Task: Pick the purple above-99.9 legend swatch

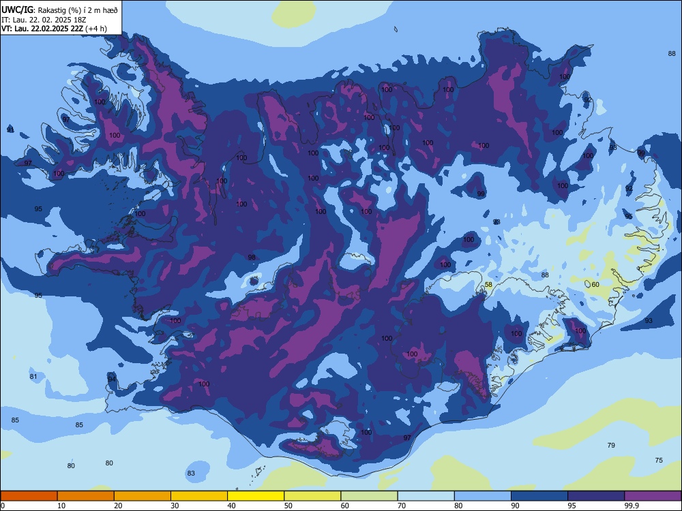Action: (653, 496)
